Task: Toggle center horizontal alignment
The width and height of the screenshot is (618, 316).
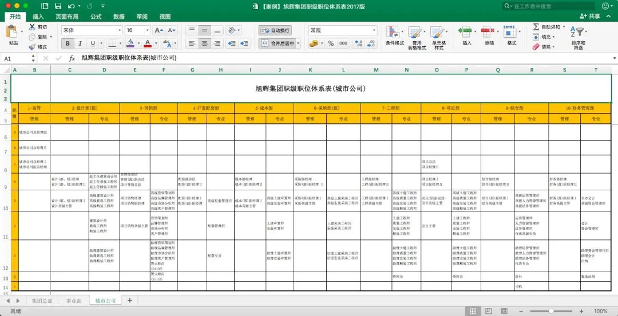Action: [204, 43]
